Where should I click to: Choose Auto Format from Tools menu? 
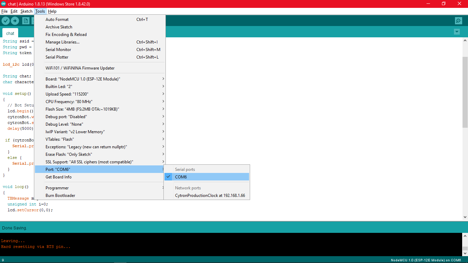(x=100, y=20)
